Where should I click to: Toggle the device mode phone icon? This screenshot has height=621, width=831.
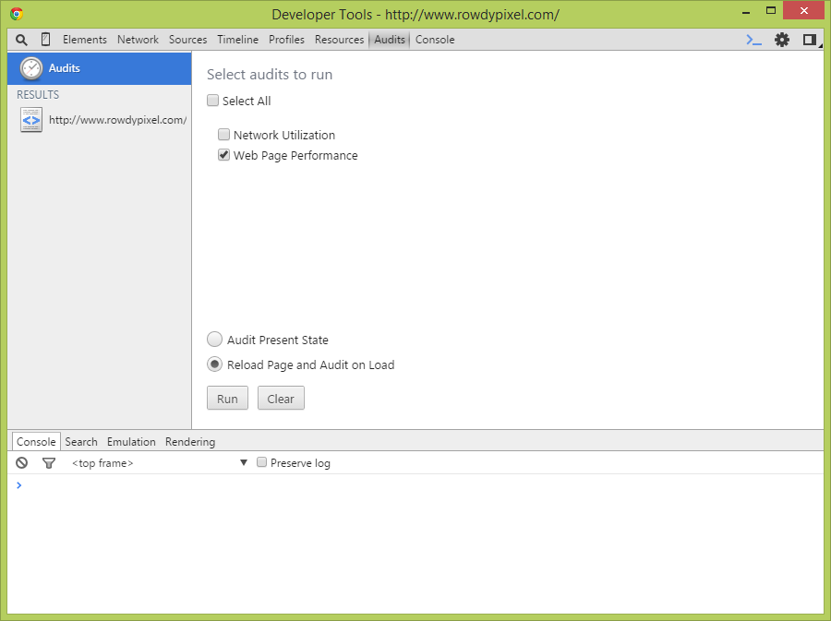pos(45,39)
